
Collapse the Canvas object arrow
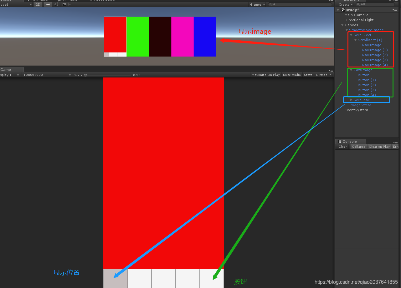tap(342, 25)
